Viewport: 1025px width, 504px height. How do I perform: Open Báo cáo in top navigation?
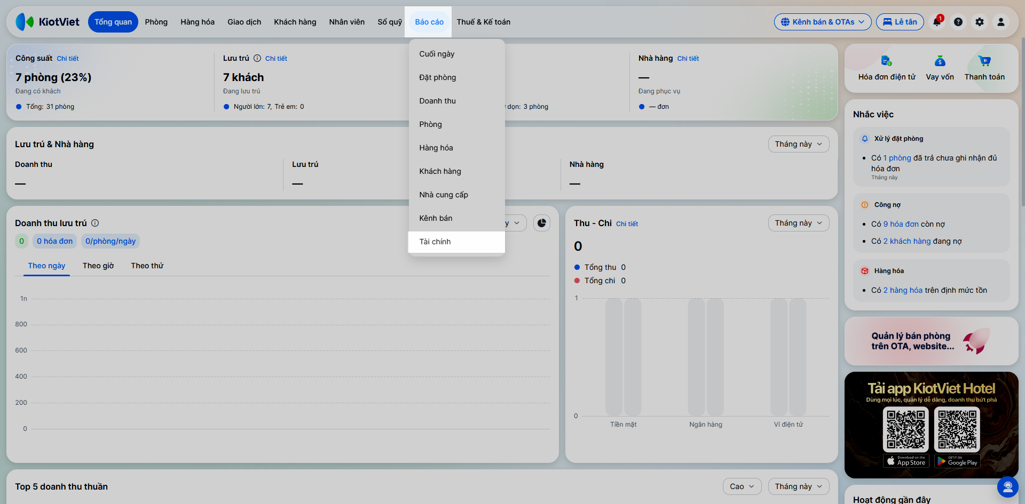(x=429, y=22)
